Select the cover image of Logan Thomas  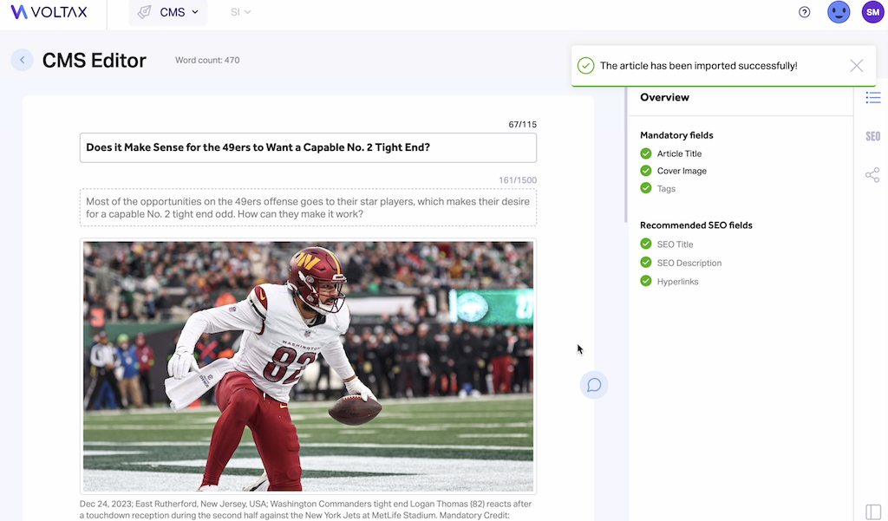point(308,367)
